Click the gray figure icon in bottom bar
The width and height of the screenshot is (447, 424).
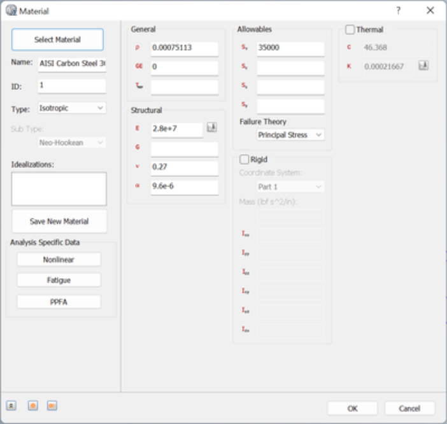(11, 406)
